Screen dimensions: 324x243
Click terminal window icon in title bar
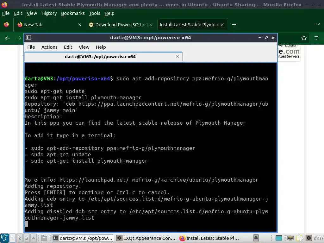tap(28, 38)
